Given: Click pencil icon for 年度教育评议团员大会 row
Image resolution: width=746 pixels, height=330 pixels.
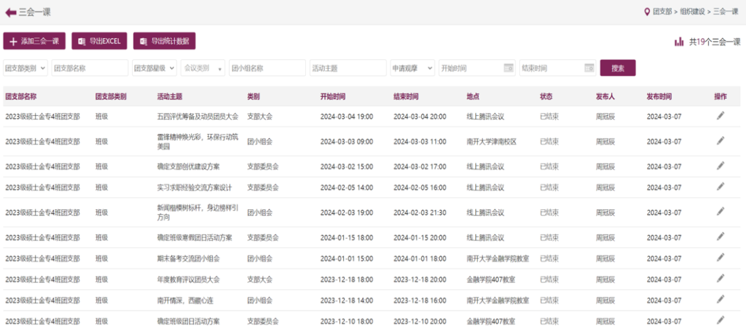Looking at the screenshot, I should tap(720, 279).
